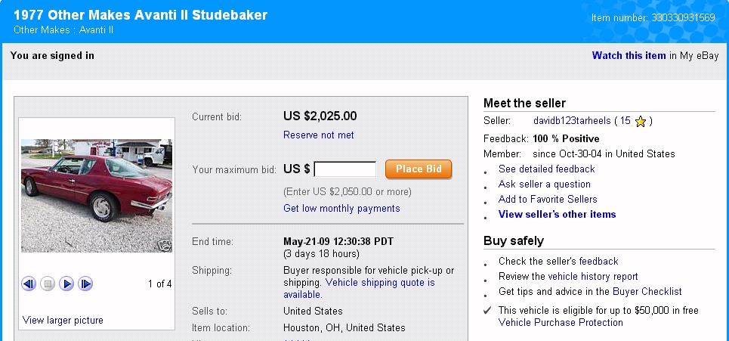Open Vehicle Purchase Protection link
Viewport: 729px width, 341px height.
[x=561, y=323]
